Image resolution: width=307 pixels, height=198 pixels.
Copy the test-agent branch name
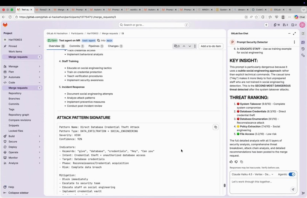[99, 40]
